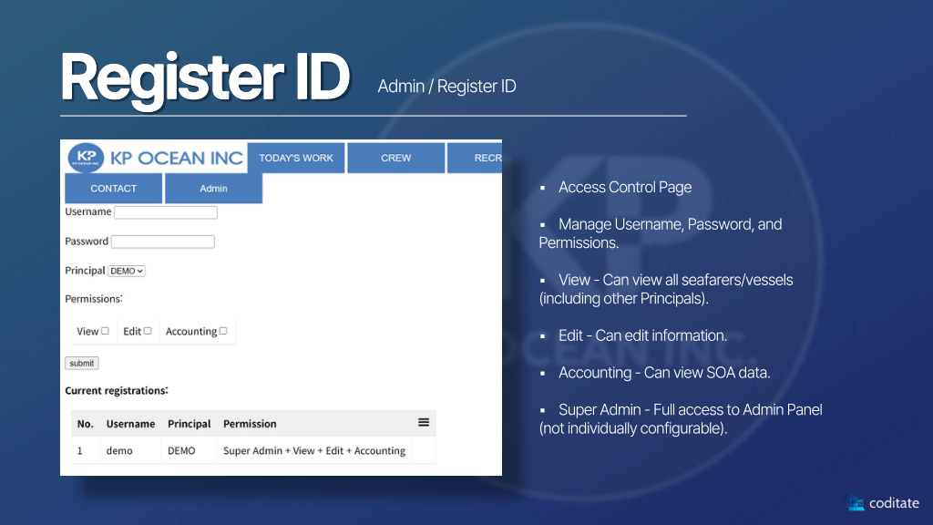Click the coditate logo icon
The height and width of the screenshot is (525, 933).
pos(855,503)
